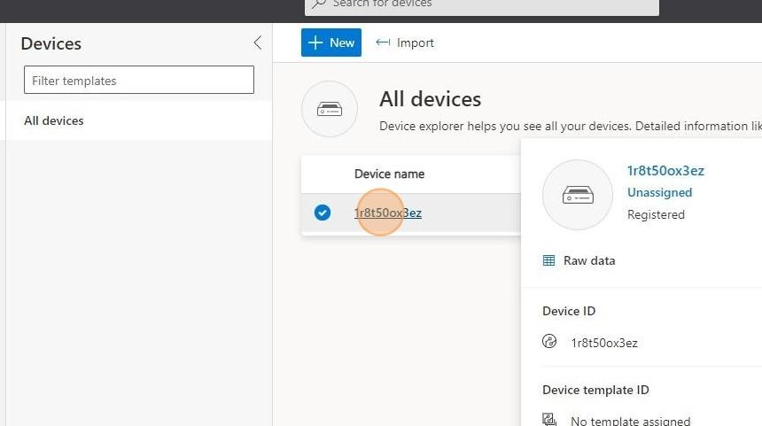The image size is (762, 426).
Task: Click the device icon in the details panel
Action: coord(578,195)
